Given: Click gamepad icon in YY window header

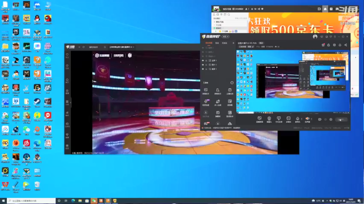Looking at the screenshot, I should 337,9.
